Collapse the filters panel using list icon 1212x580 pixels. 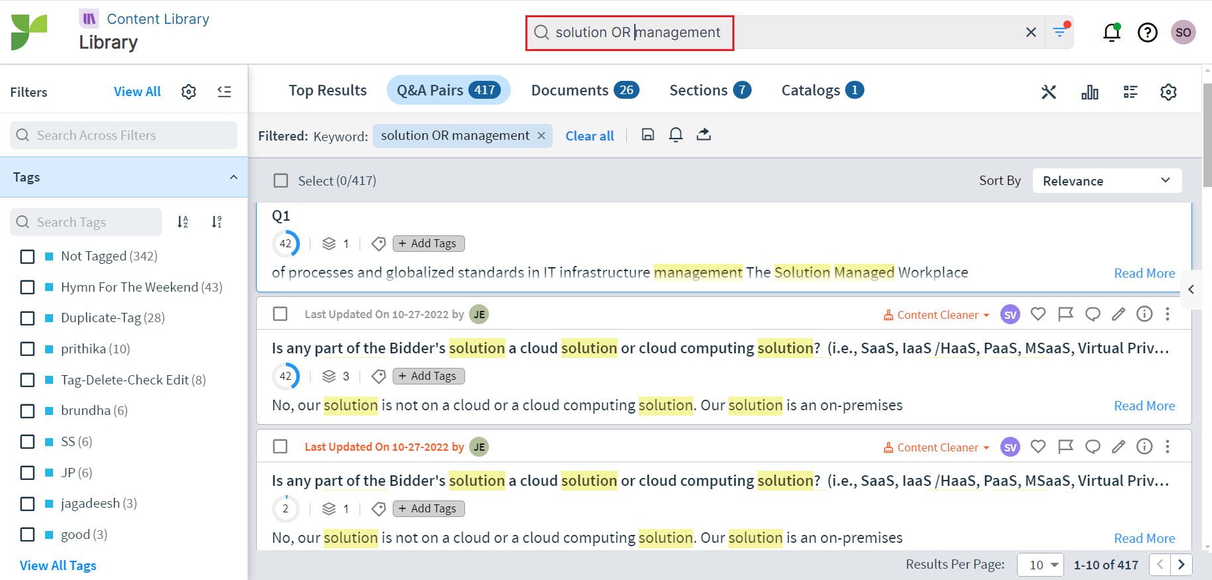point(224,92)
